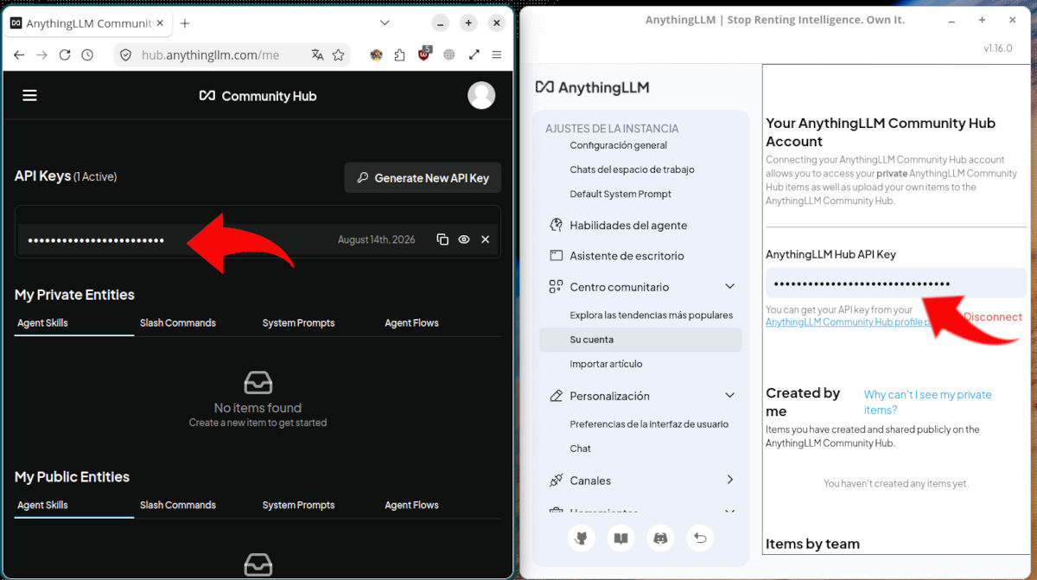
Task: Open Default System Prompt settings
Action: click(620, 194)
